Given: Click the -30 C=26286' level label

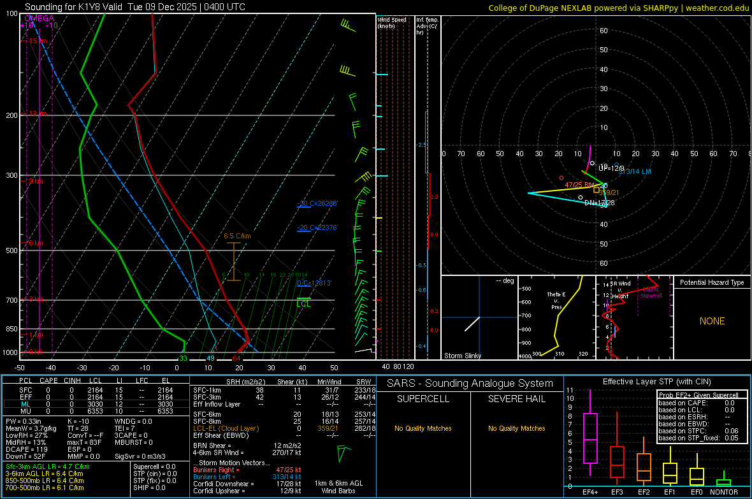Looking at the screenshot, I should 317,203.
